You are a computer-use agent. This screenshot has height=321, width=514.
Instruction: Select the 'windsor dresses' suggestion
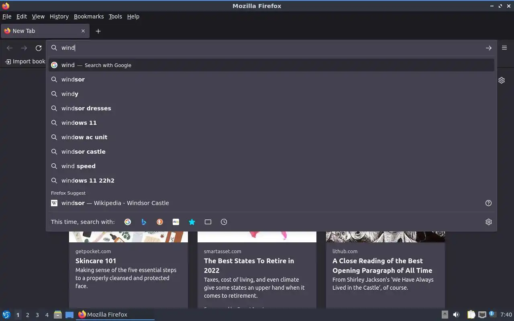[x=271, y=108]
